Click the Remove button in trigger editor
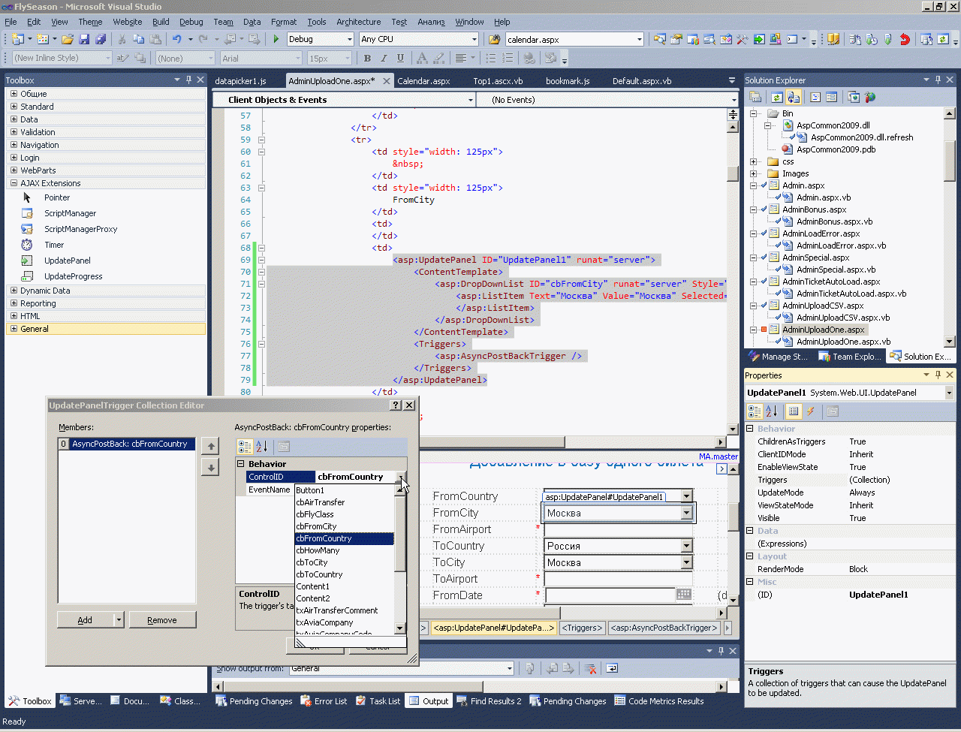This screenshot has width=961, height=732. point(162,620)
